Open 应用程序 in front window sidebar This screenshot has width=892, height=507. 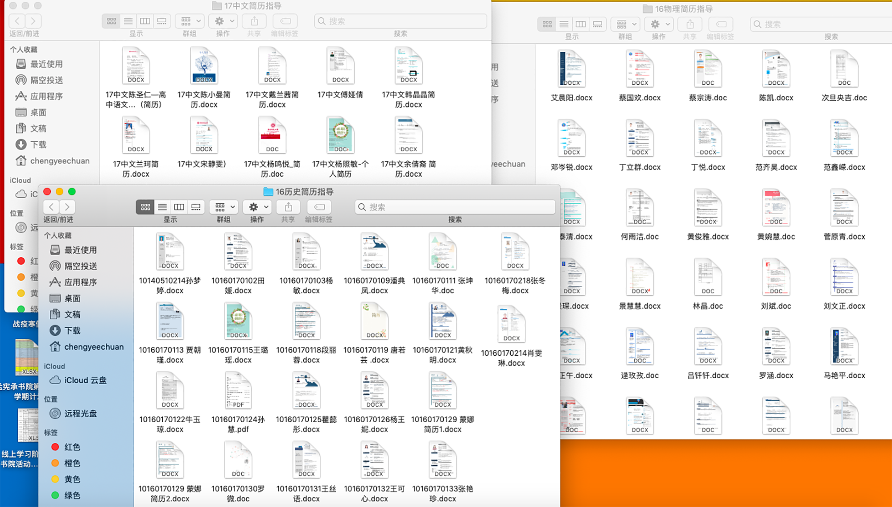click(x=80, y=282)
